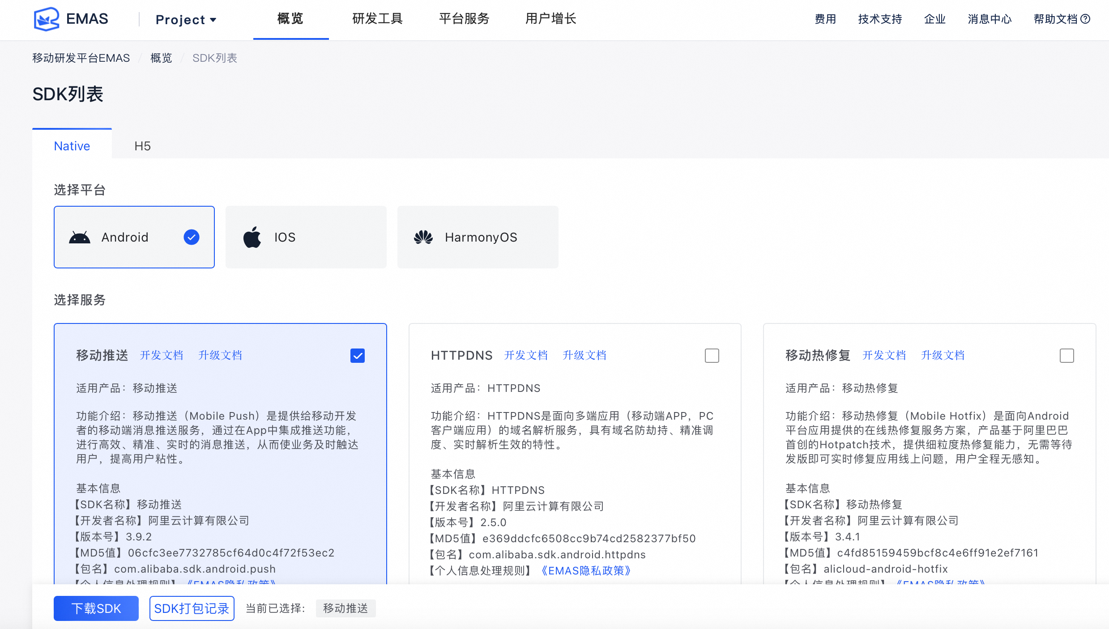The width and height of the screenshot is (1109, 629).
Task: Select the HarmonyOS platform card
Action: pos(478,237)
